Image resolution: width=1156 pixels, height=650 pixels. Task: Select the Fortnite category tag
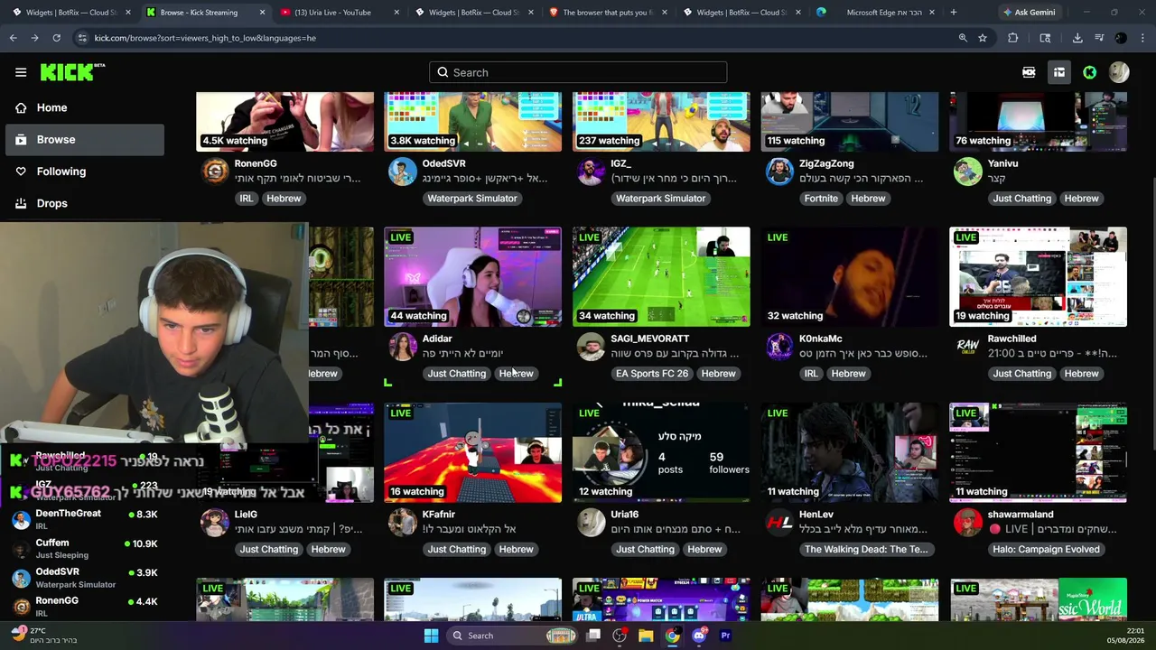[821, 199]
